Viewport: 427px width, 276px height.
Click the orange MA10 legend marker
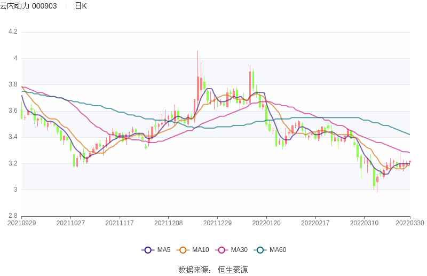point(183,250)
